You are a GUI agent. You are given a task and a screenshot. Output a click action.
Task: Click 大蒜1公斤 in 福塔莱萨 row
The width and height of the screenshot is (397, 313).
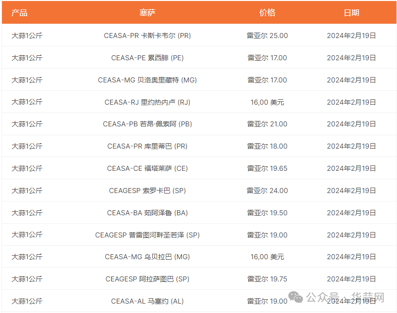(x=27, y=168)
